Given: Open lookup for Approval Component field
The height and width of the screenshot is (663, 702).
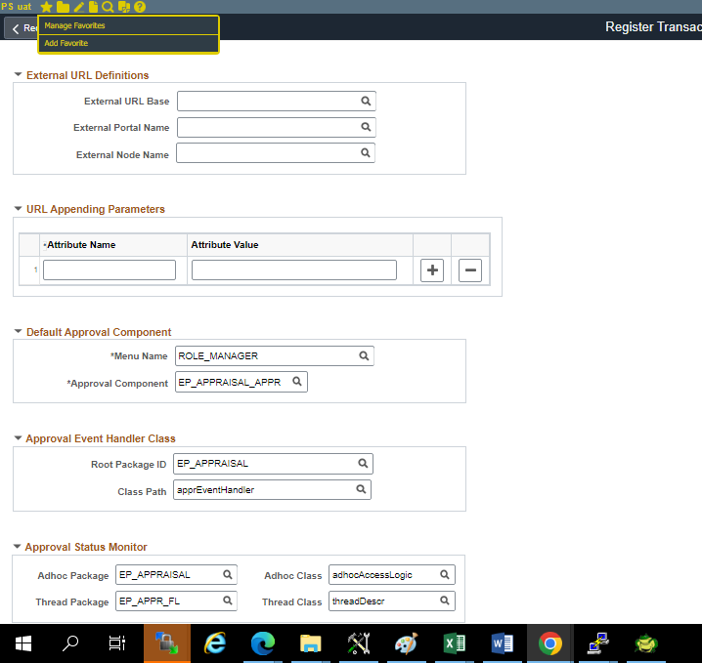Looking at the screenshot, I should pyautogui.click(x=297, y=382).
